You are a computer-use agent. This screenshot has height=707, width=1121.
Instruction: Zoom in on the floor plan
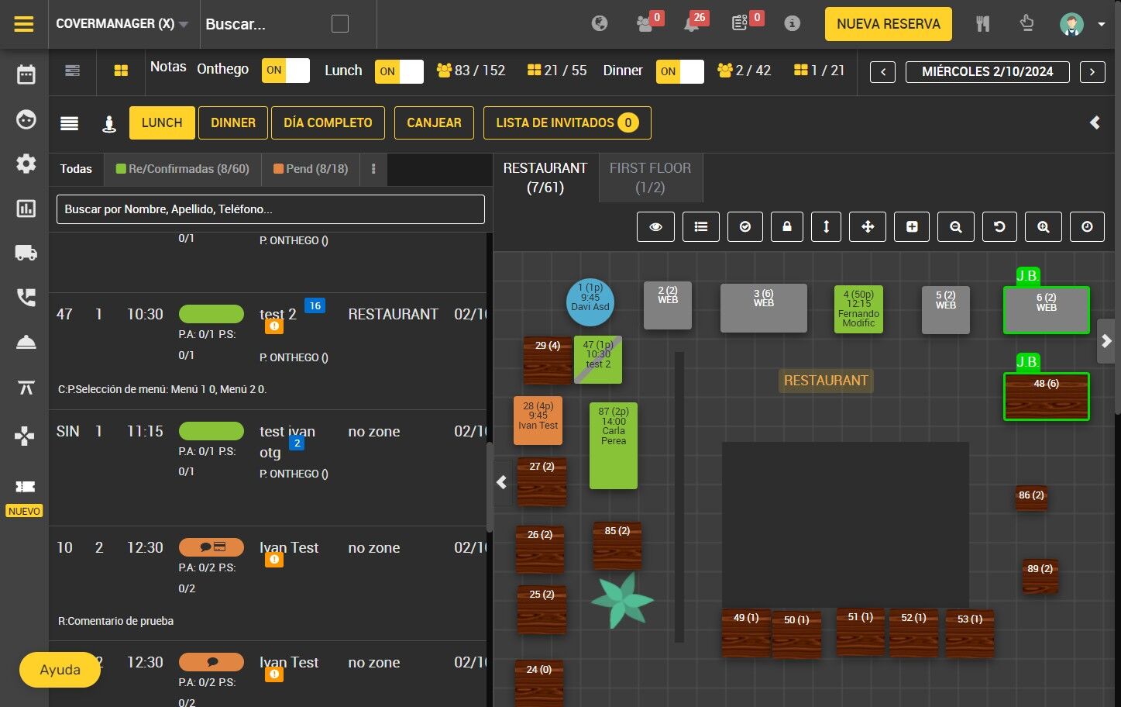(x=1044, y=226)
